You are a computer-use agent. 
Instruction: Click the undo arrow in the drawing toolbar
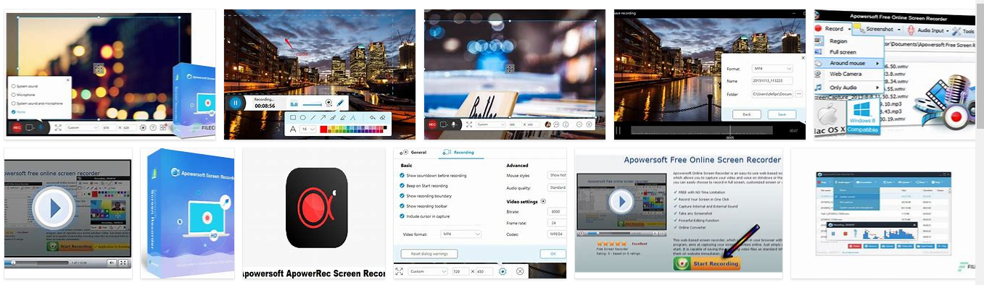pyautogui.click(x=373, y=117)
